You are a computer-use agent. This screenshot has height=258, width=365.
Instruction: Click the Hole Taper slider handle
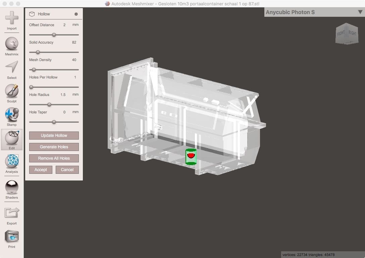click(54, 122)
